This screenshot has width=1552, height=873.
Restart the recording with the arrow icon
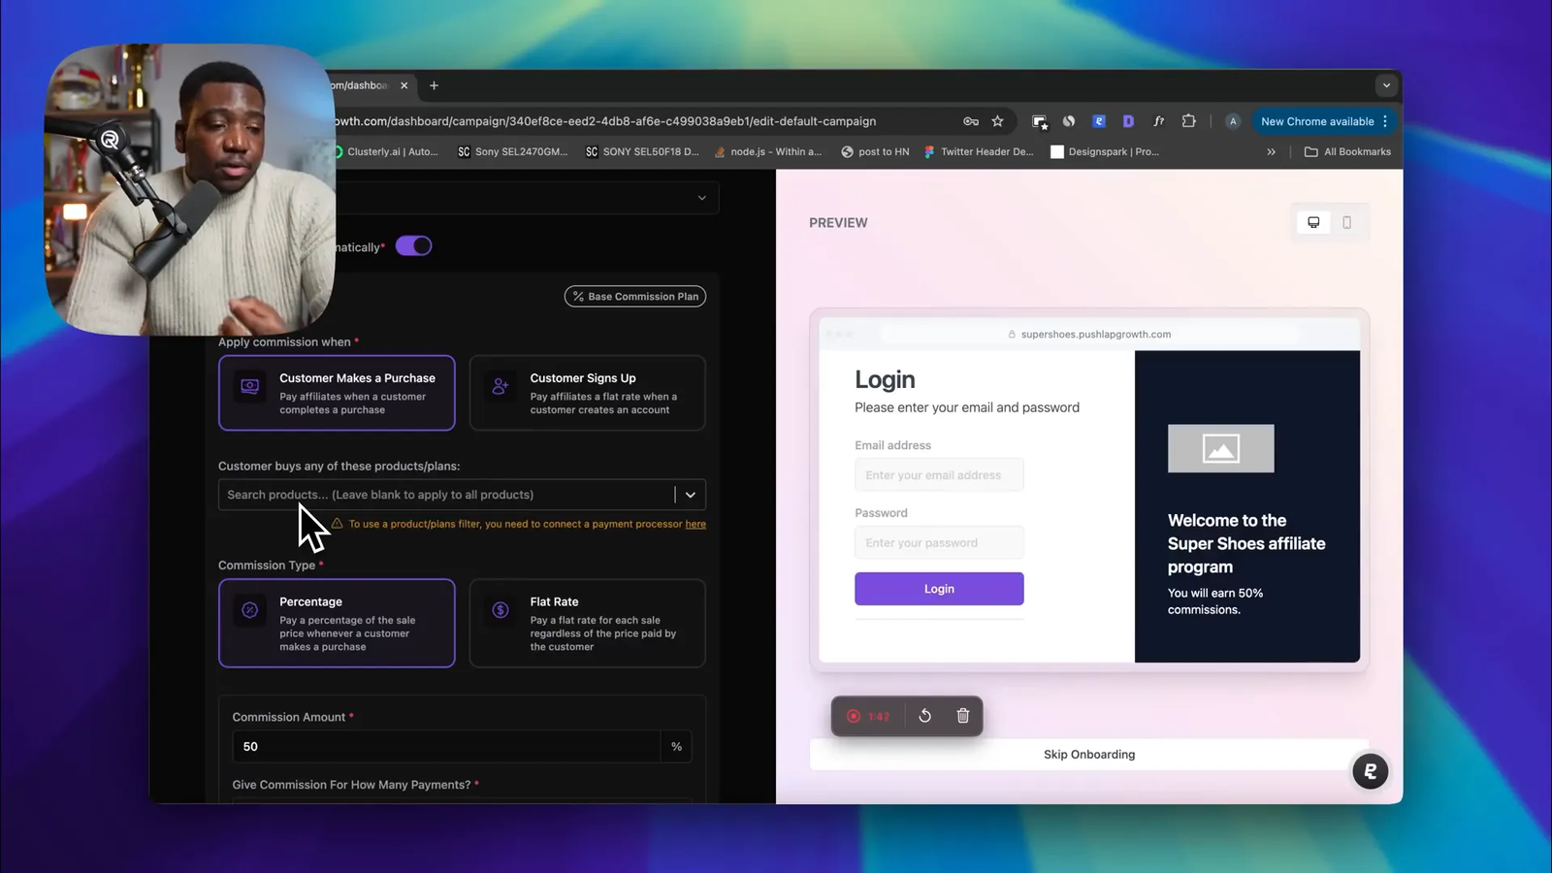924,716
